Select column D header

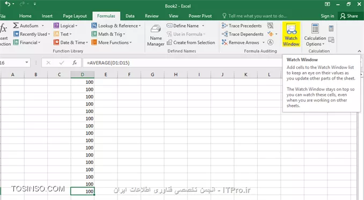pos(83,75)
